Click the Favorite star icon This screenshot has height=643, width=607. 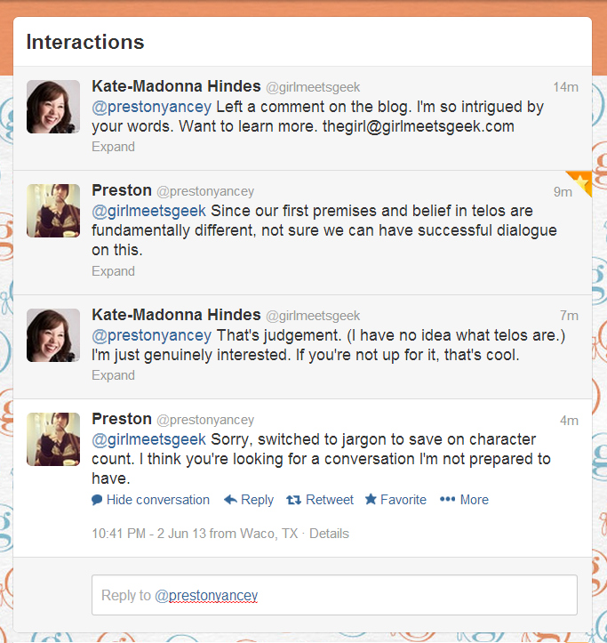[x=371, y=499]
